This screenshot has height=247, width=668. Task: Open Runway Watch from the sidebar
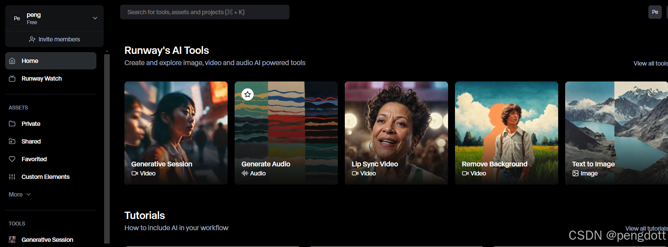coord(51,78)
